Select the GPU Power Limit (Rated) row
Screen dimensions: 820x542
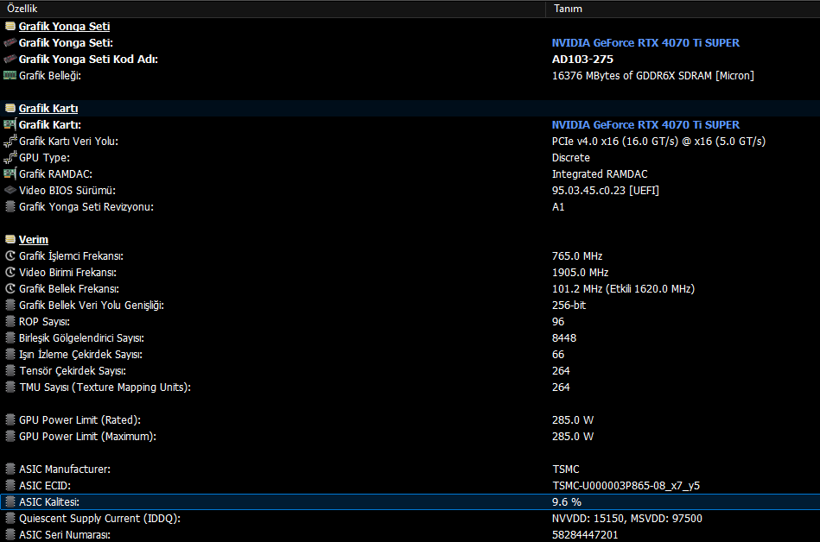point(410,419)
